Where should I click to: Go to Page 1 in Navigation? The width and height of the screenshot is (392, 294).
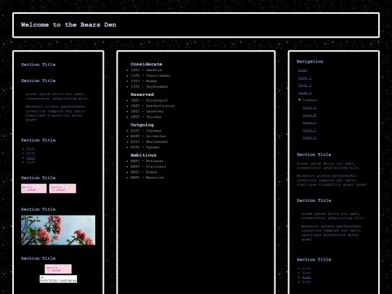[x=304, y=78]
